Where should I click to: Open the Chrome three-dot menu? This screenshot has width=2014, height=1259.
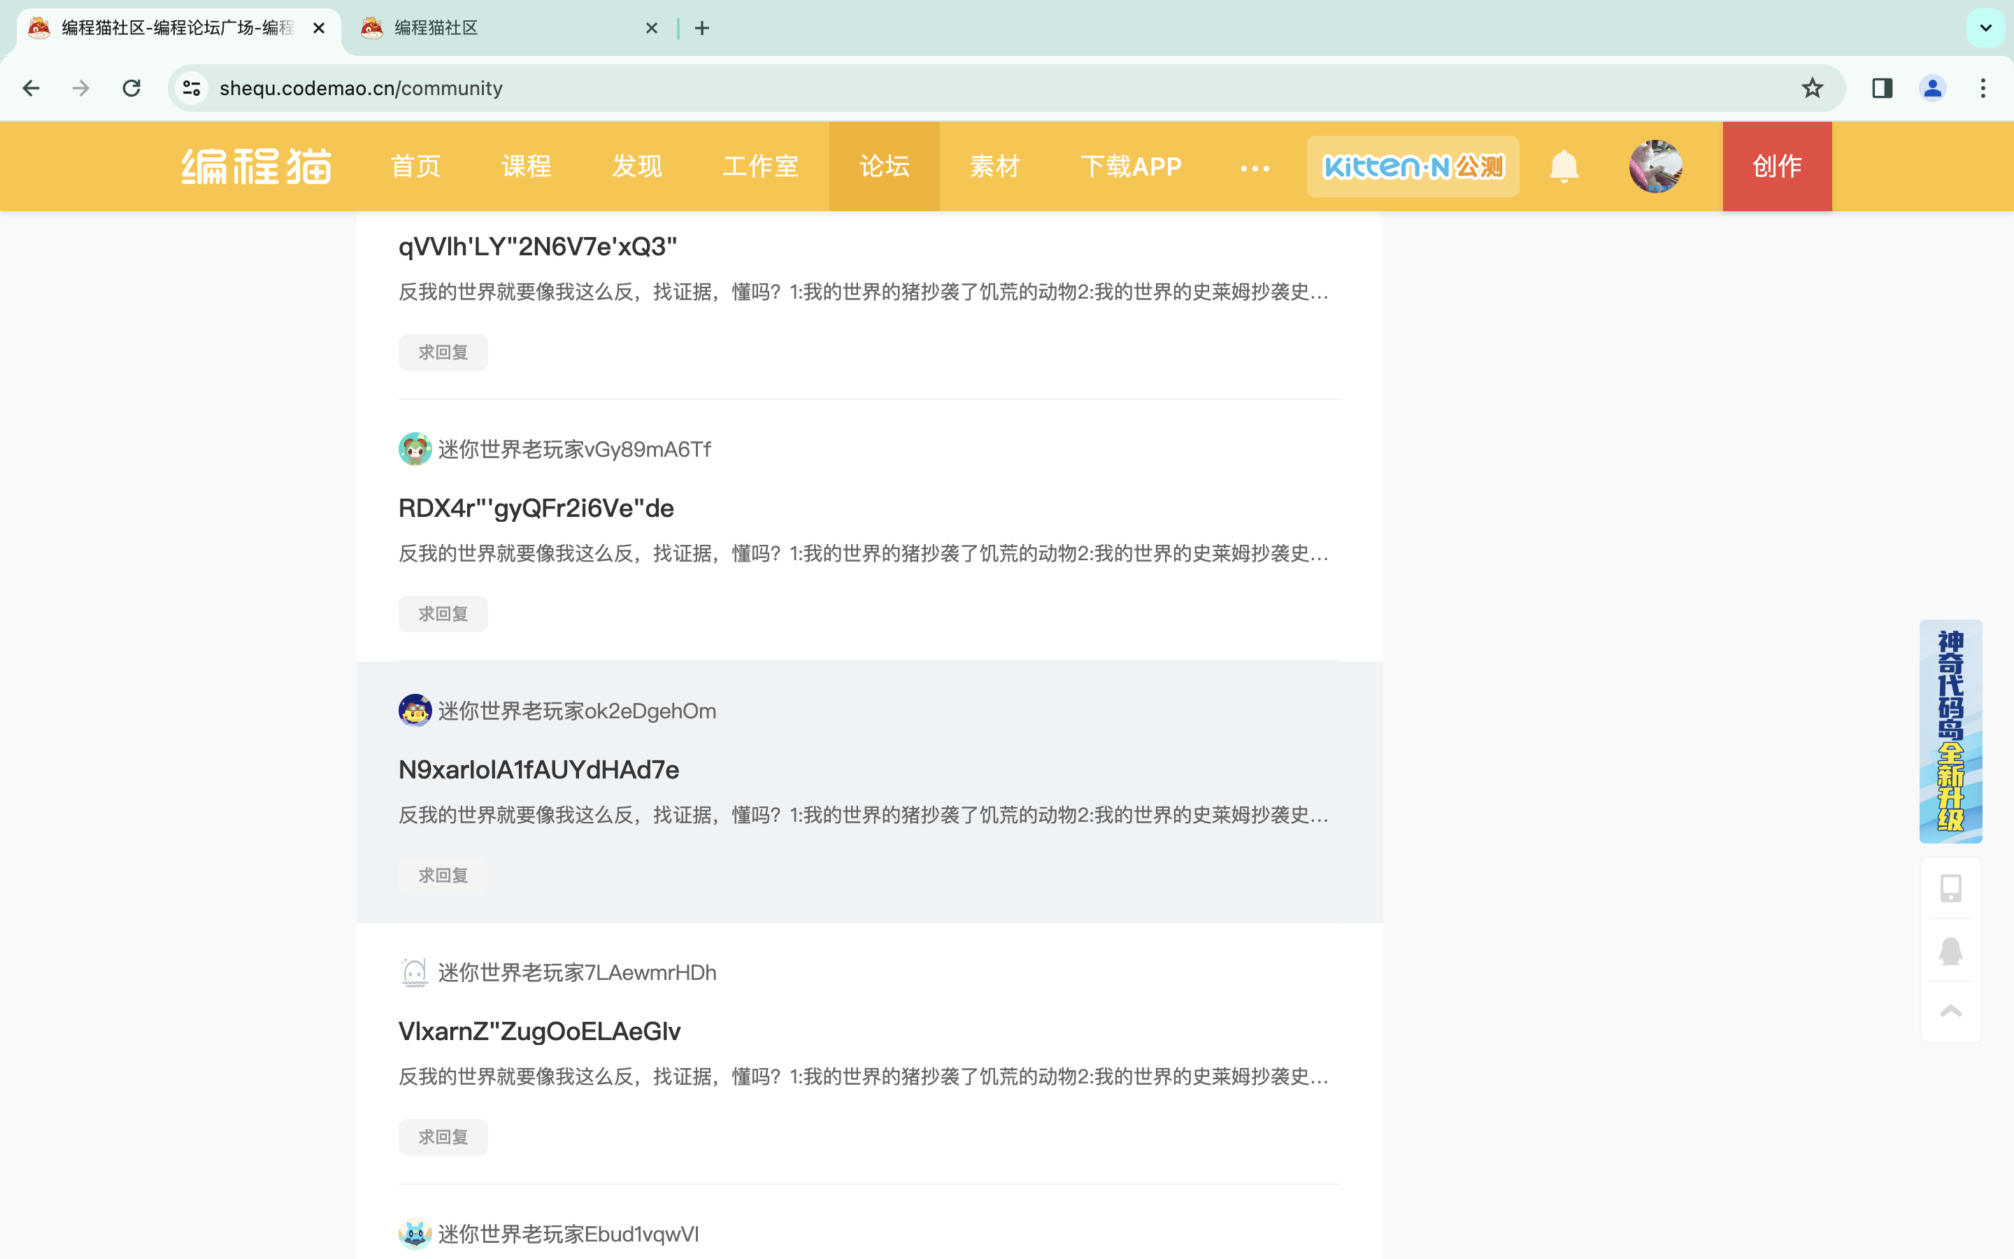1983,88
